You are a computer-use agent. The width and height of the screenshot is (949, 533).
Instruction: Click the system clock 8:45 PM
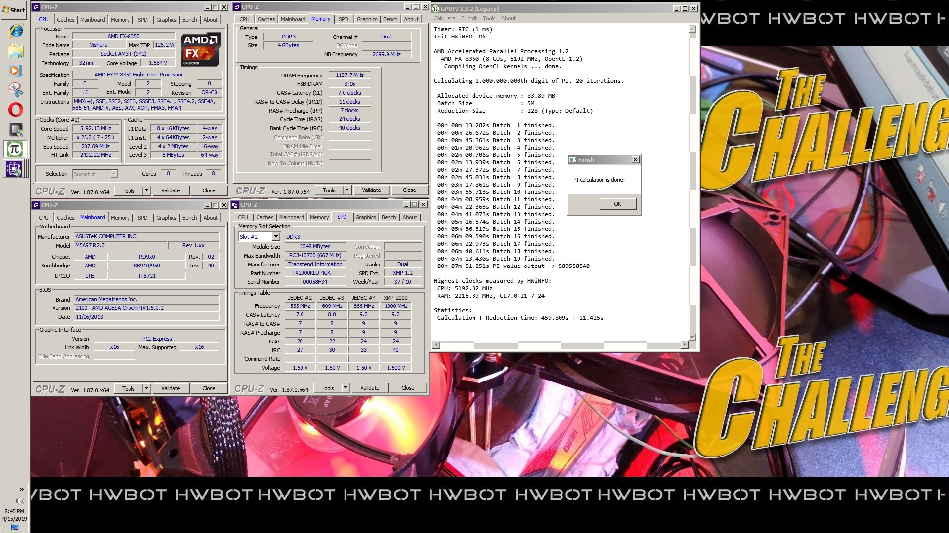(x=14, y=511)
